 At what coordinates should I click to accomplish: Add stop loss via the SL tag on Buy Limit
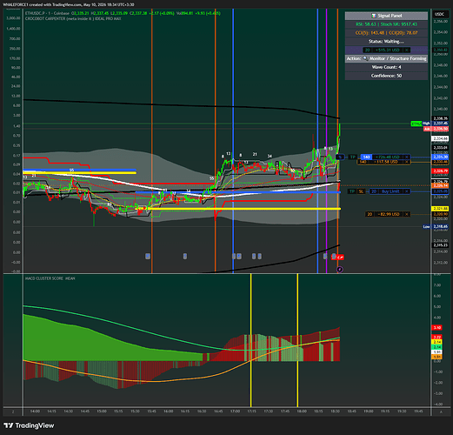[361, 191]
